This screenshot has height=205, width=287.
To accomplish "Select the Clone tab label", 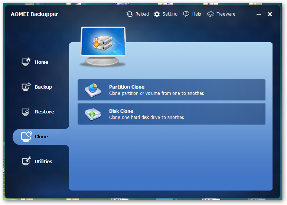I will tap(41, 136).
